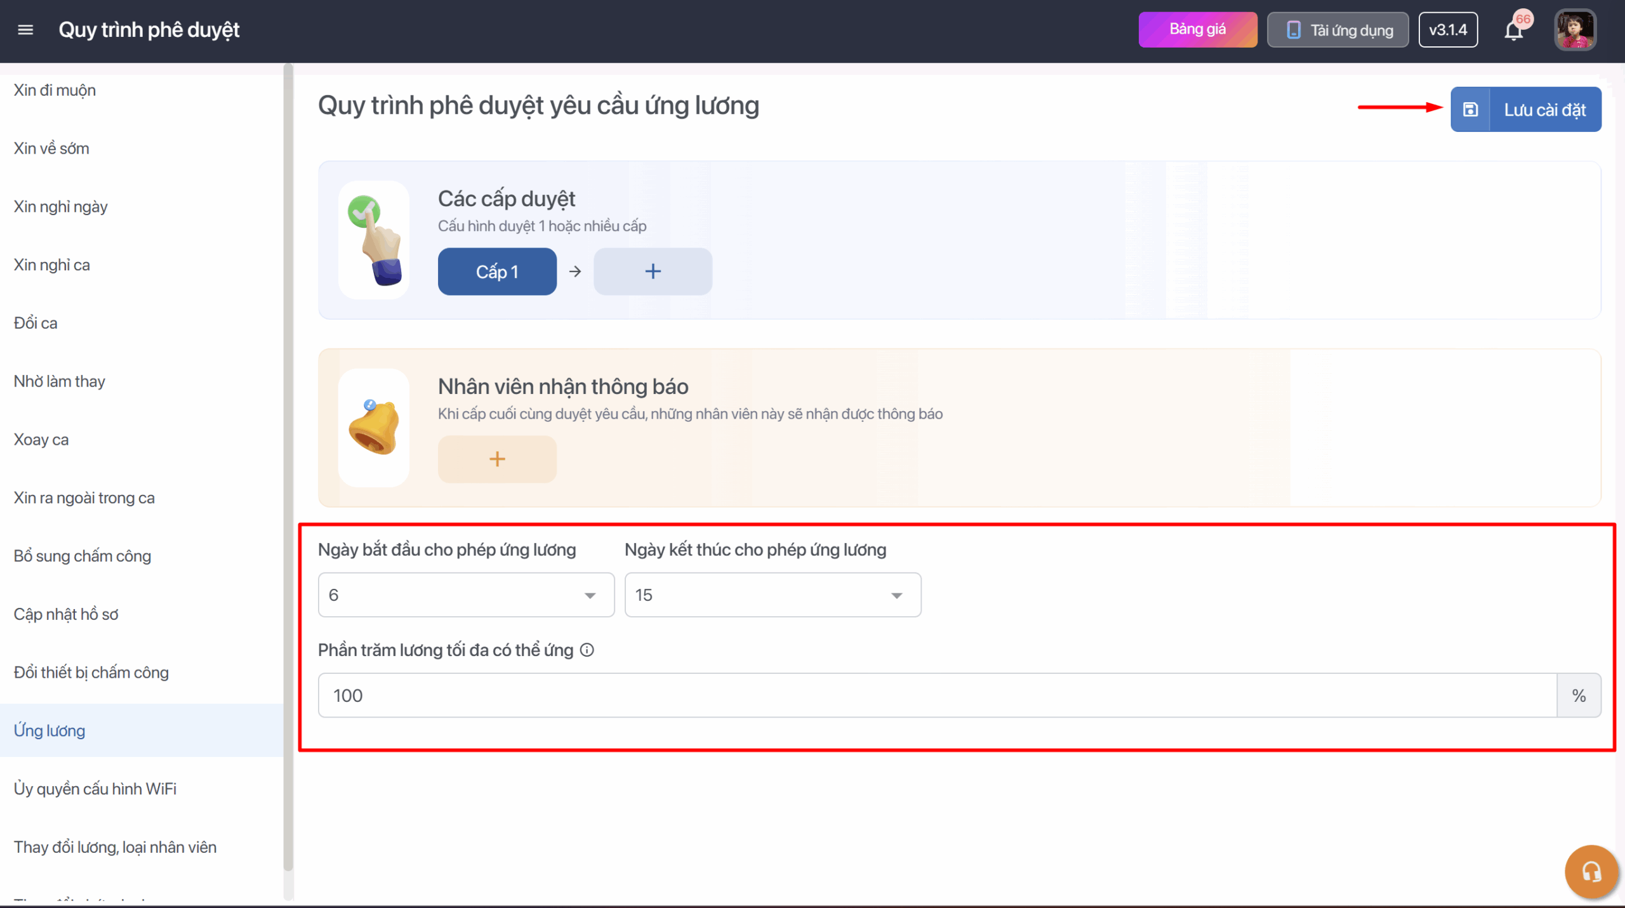Go to Ủy quyền cấu hình WiFi
The height and width of the screenshot is (908, 1625).
pyautogui.click(x=95, y=789)
